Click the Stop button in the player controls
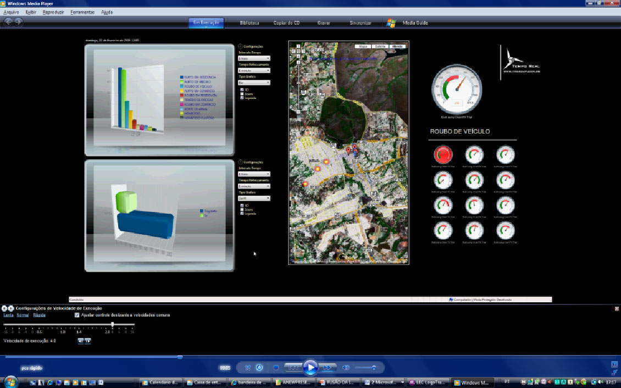 pos(276,368)
